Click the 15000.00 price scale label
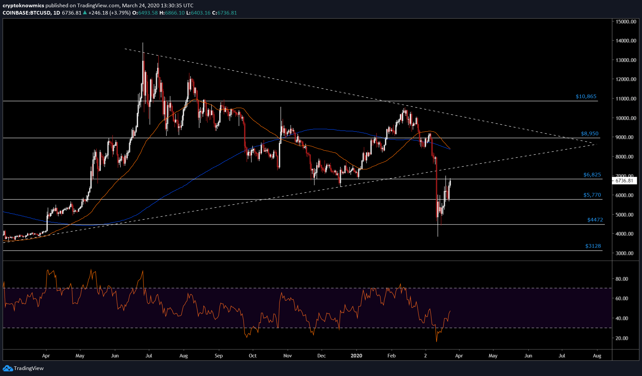Screen dimensions: 642x376 click(626, 22)
